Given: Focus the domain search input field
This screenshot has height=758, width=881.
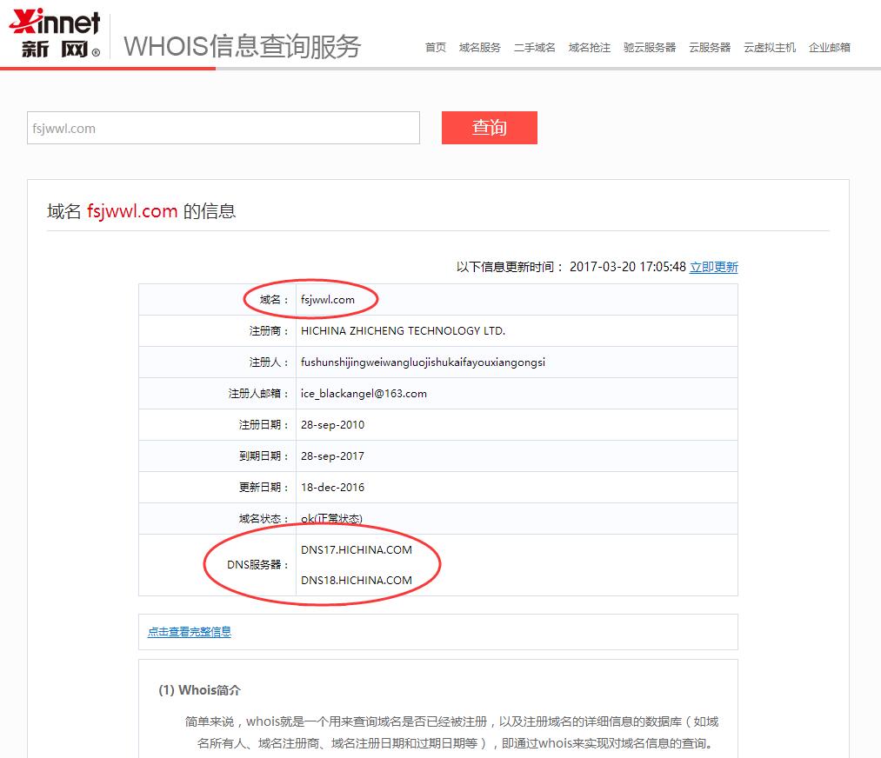Looking at the screenshot, I should (223, 129).
